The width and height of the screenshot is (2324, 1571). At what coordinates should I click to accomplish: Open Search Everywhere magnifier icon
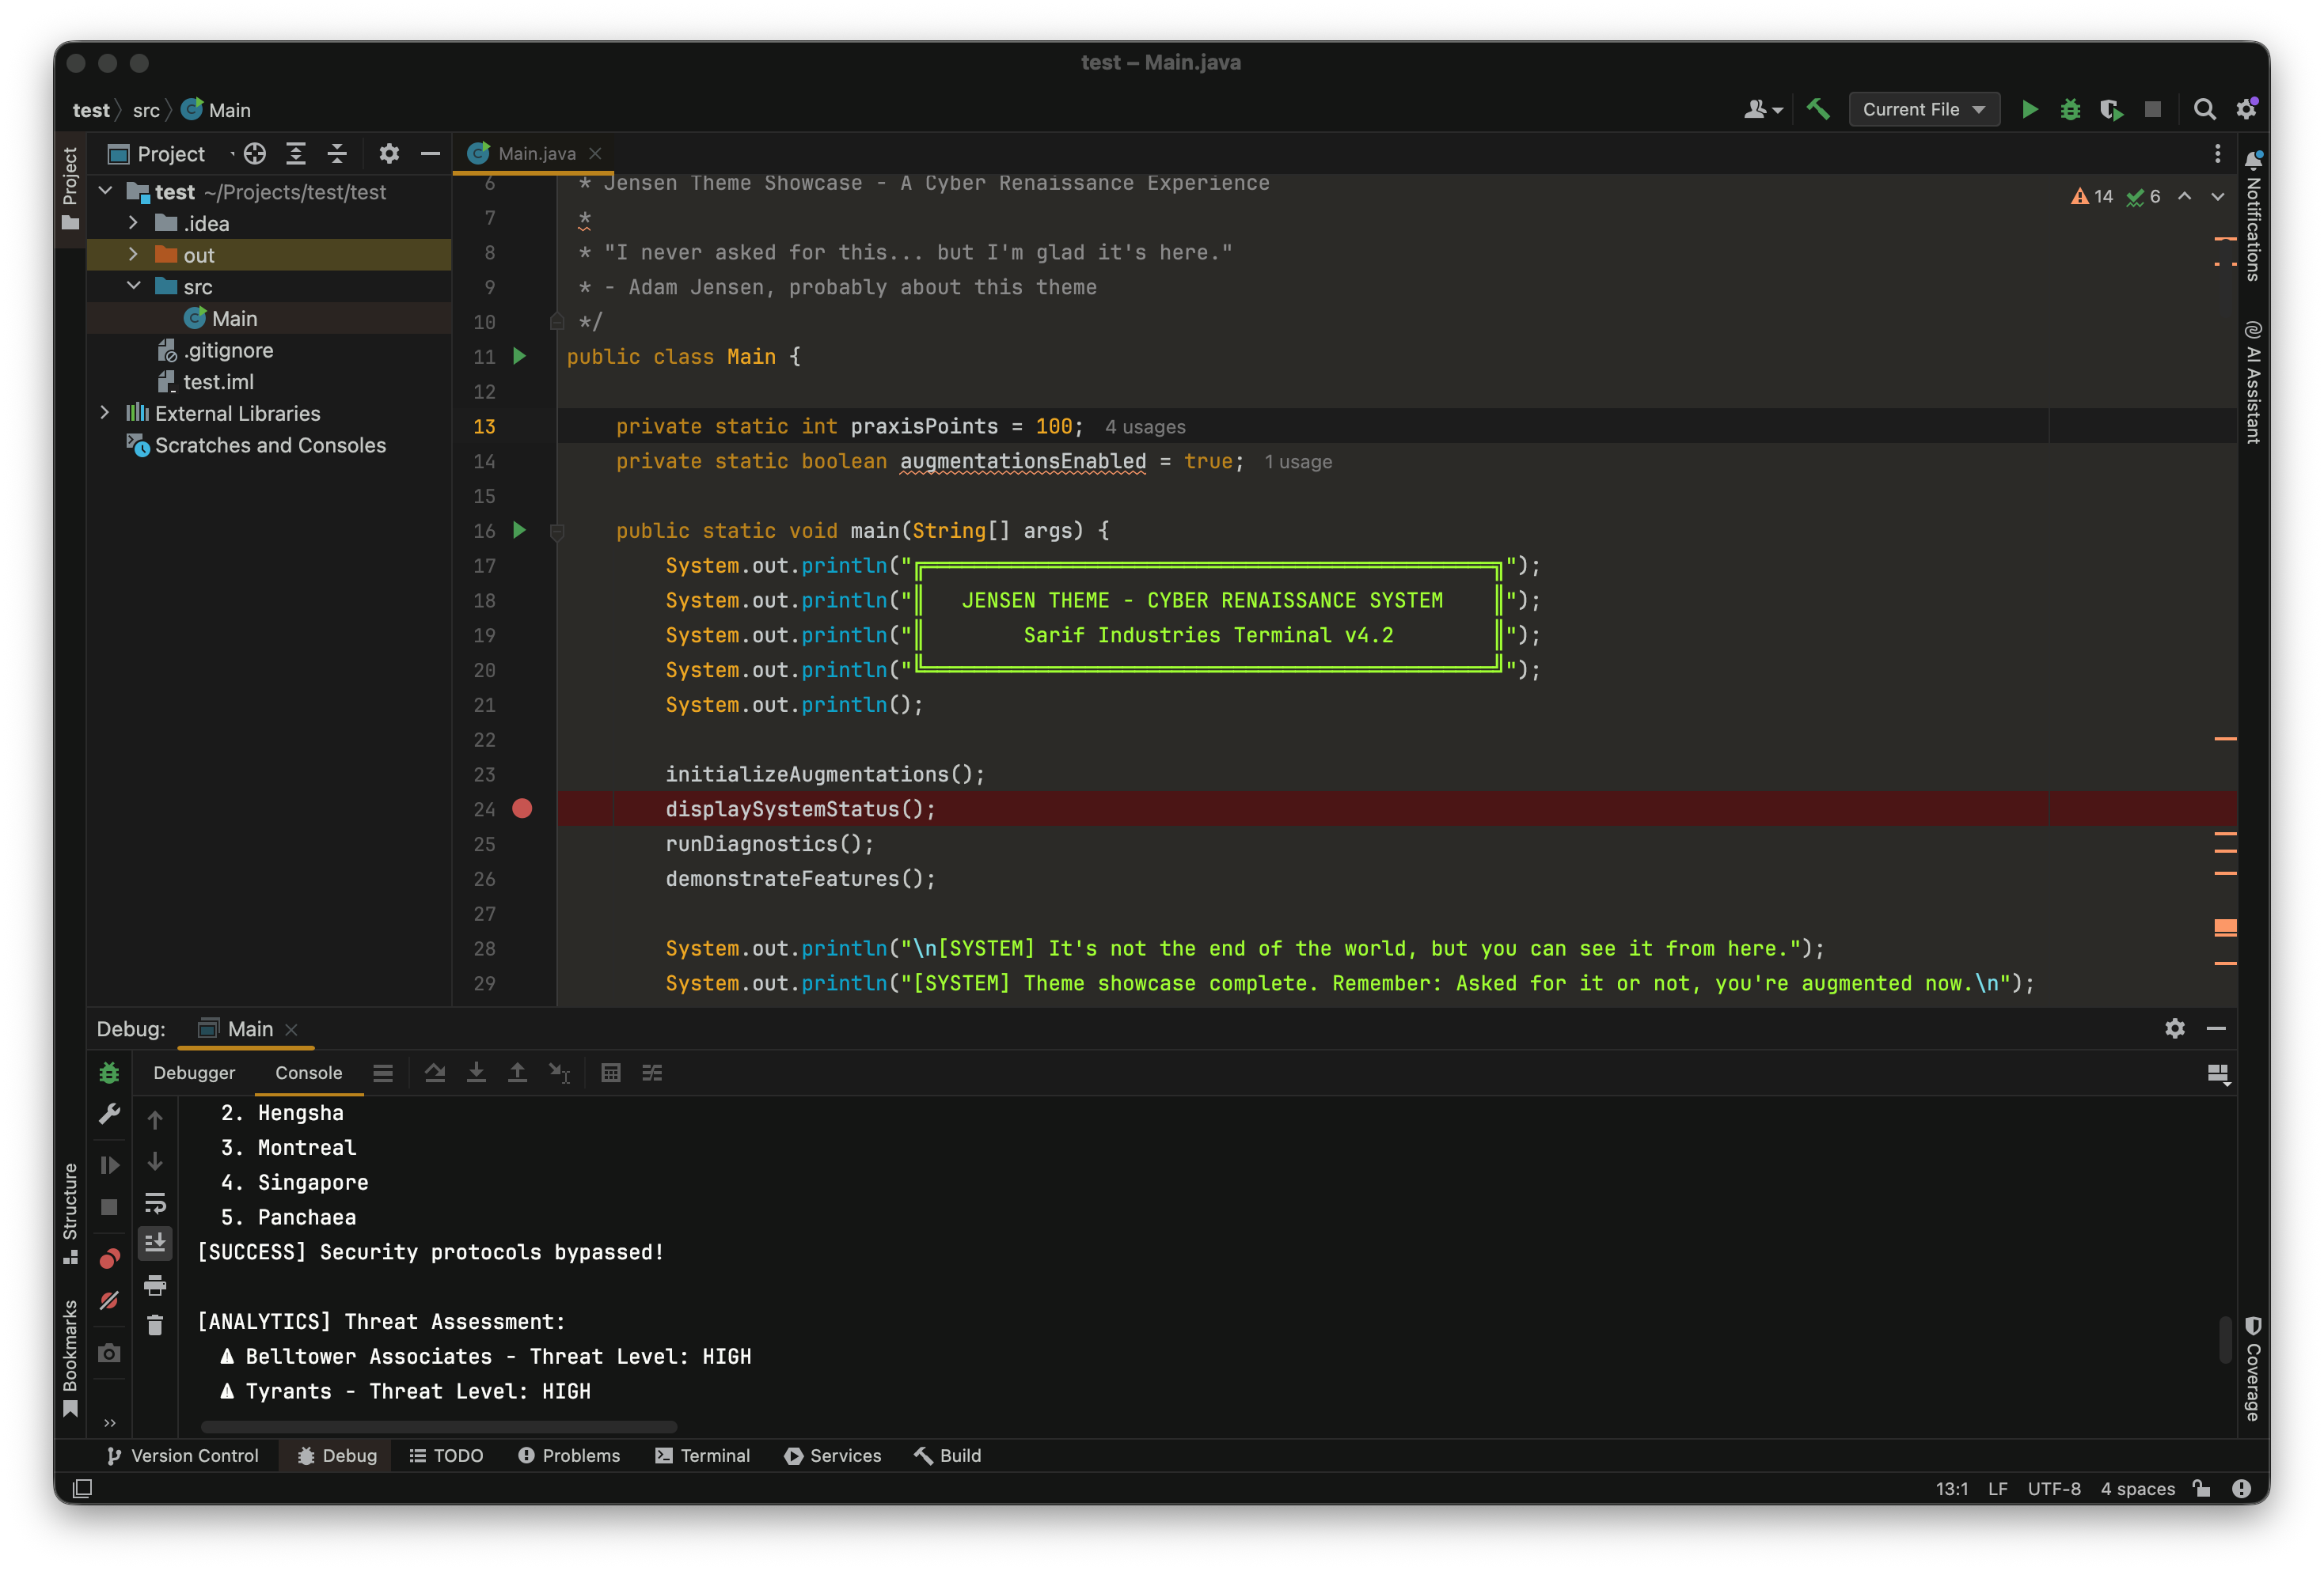click(2204, 109)
